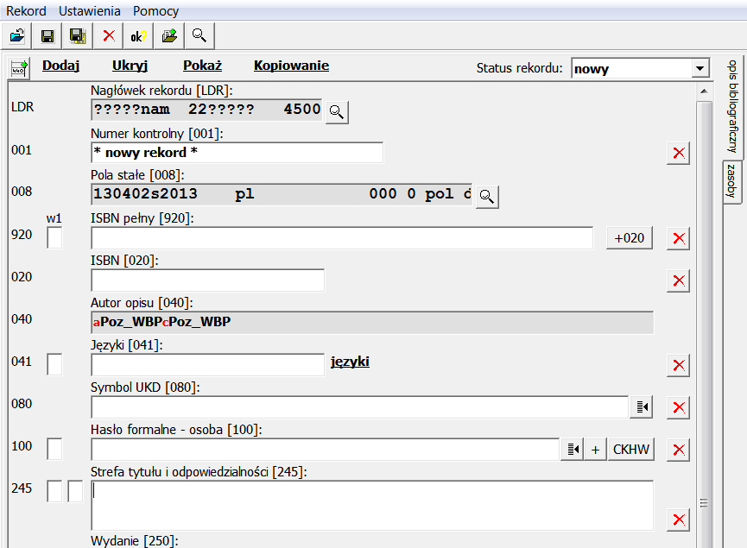Click the scrollbar up arrow

click(x=704, y=91)
